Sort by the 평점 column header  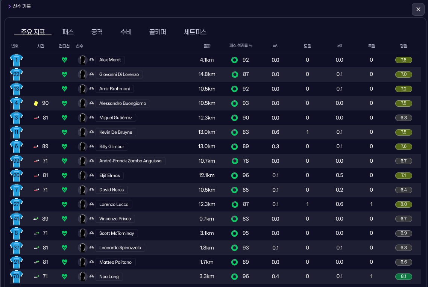point(404,46)
